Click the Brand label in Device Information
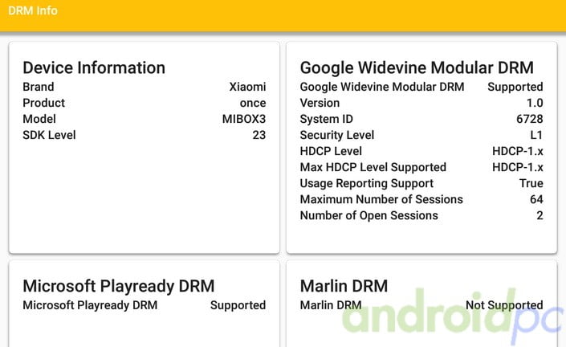 (39, 87)
